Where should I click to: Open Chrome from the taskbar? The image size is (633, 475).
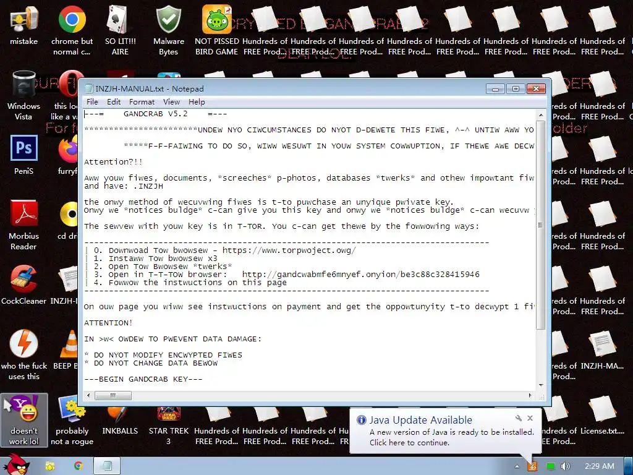pos(79,466)
